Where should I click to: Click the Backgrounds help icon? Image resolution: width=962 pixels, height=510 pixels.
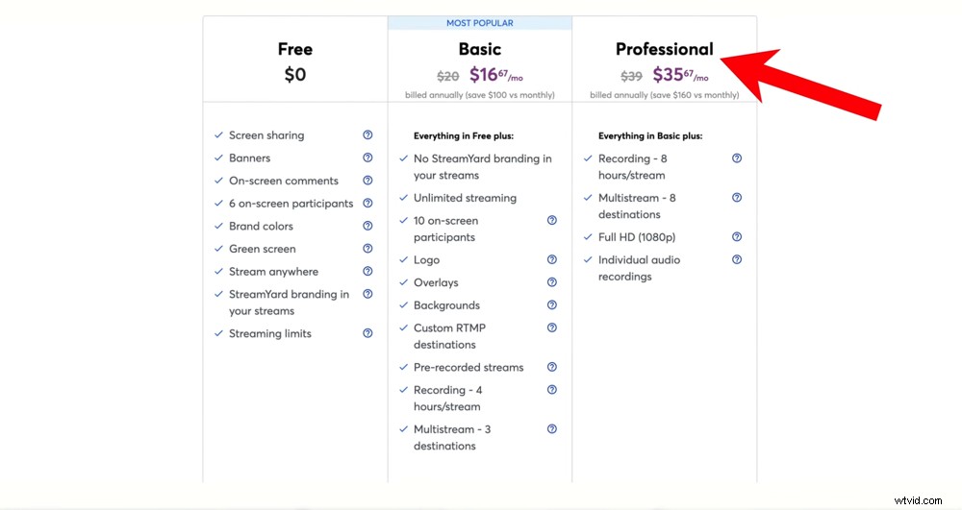552,304
